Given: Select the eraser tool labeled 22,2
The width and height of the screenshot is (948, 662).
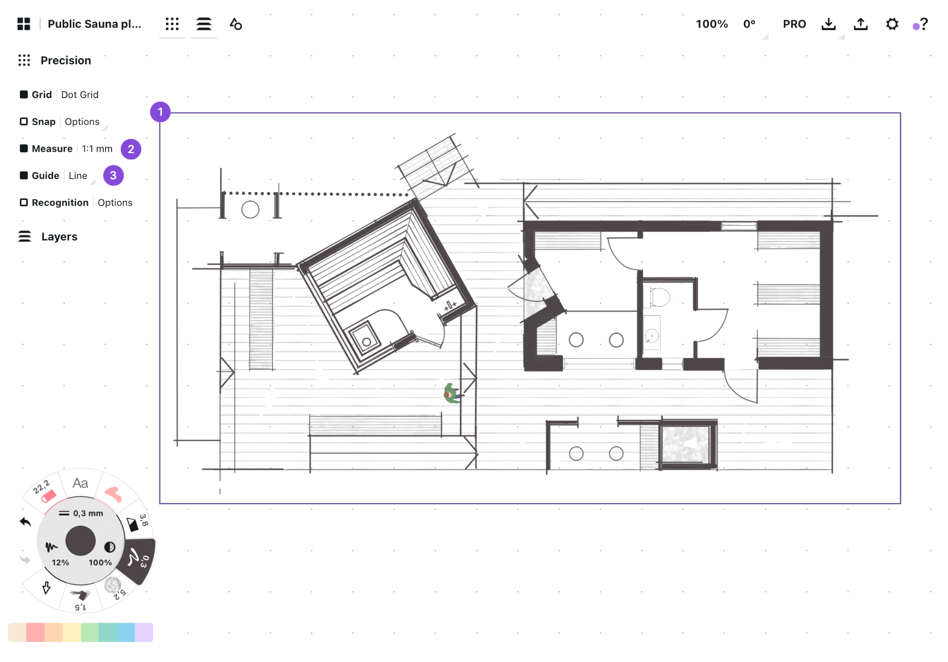Looking at the screenshot, I should click(x=44, y=491).
